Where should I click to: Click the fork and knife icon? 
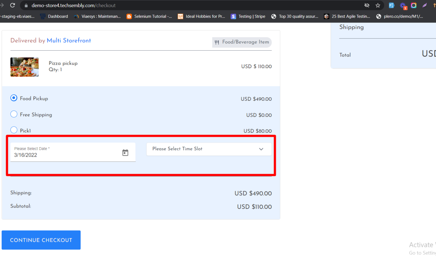tap(217, 42)
